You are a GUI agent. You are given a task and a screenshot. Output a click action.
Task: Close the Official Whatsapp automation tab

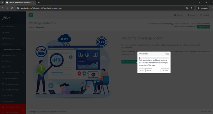pyautogui.click(x=34, y=3)
